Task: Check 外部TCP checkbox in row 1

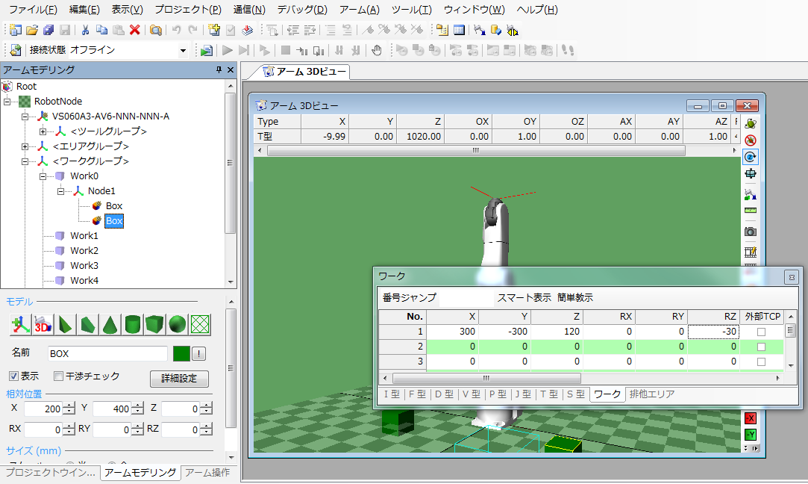Action: coord(761,332)
